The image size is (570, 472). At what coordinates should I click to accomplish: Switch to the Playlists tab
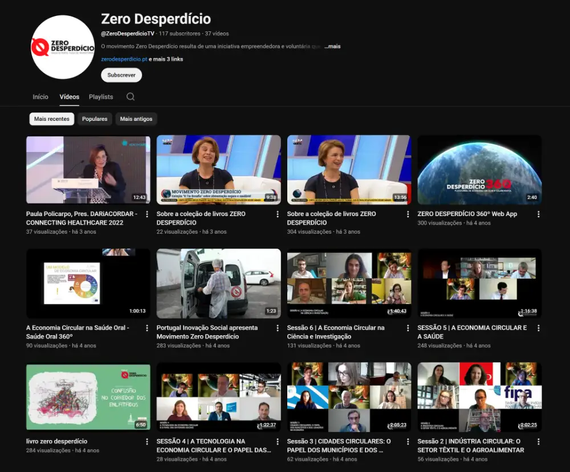tap(101, 97)
